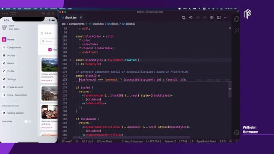Image resolution: width=274 pixels, height=154 pixels.
Task: Open 'TypeScript React' language mode selector
Action: tap(206, 141)
